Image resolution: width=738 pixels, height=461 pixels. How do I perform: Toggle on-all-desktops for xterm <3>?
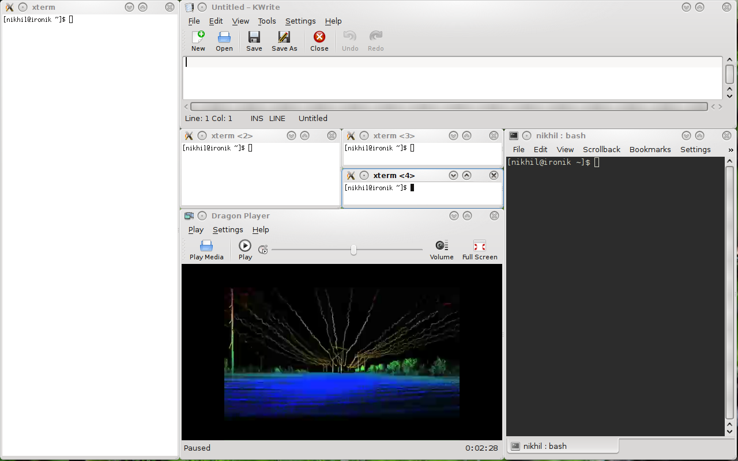pyautogui.click(x=364, y=136)
